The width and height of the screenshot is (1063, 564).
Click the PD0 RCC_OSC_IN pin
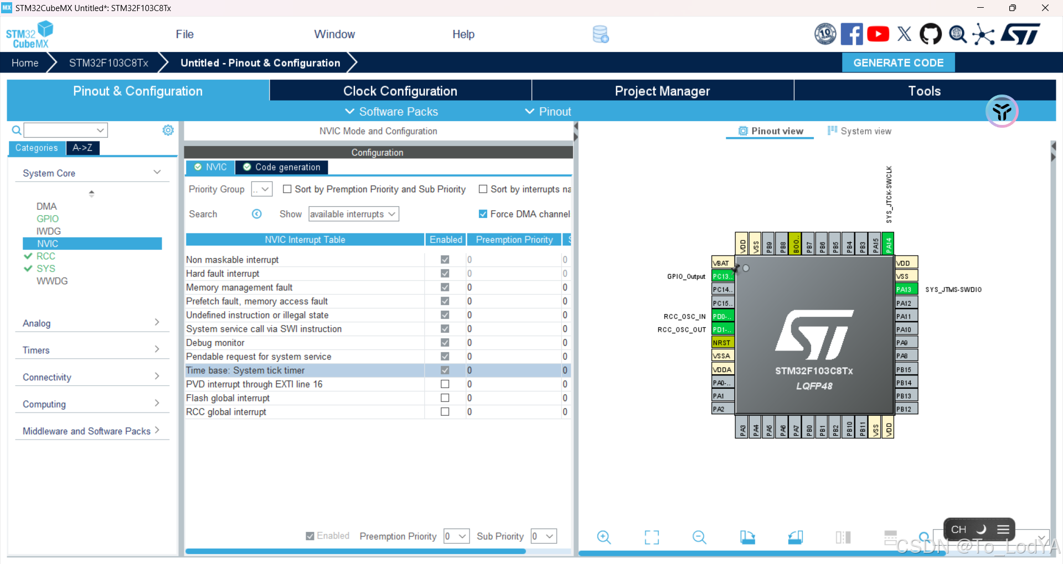tap(723, 316)
